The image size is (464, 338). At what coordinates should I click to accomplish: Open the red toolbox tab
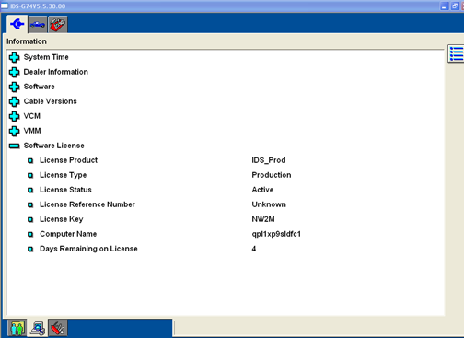58,24
